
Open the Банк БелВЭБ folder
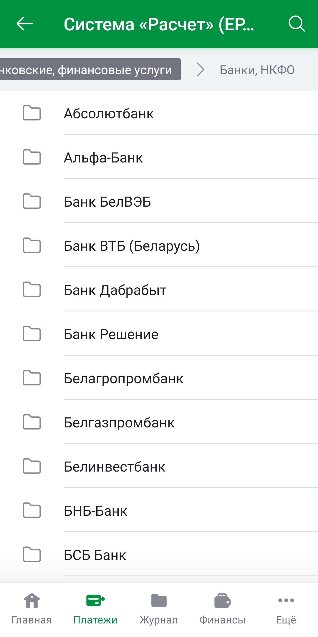click(x=107, y=202)
